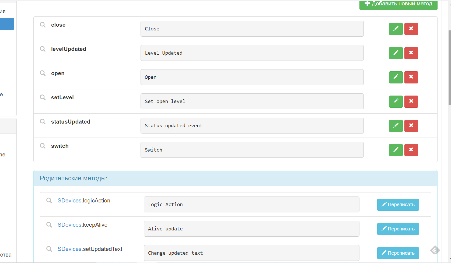The image size is (451, 263).
Task: Edit the statusUpdated method via pencil icon
Action: [396, 126]
